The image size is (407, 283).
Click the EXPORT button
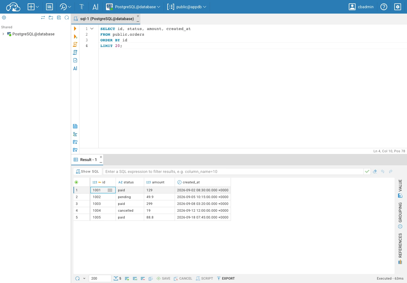[226, 278]
